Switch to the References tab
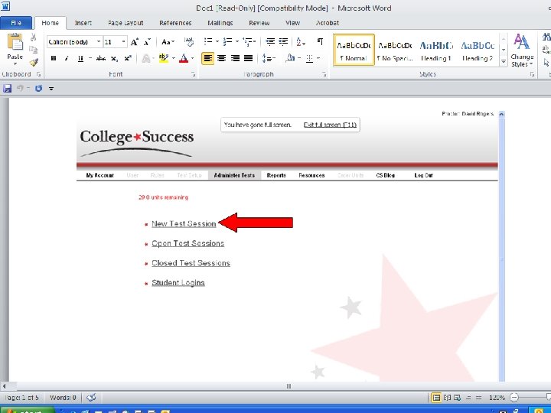This screenshot has height=413, width=551. pos(175,23)
